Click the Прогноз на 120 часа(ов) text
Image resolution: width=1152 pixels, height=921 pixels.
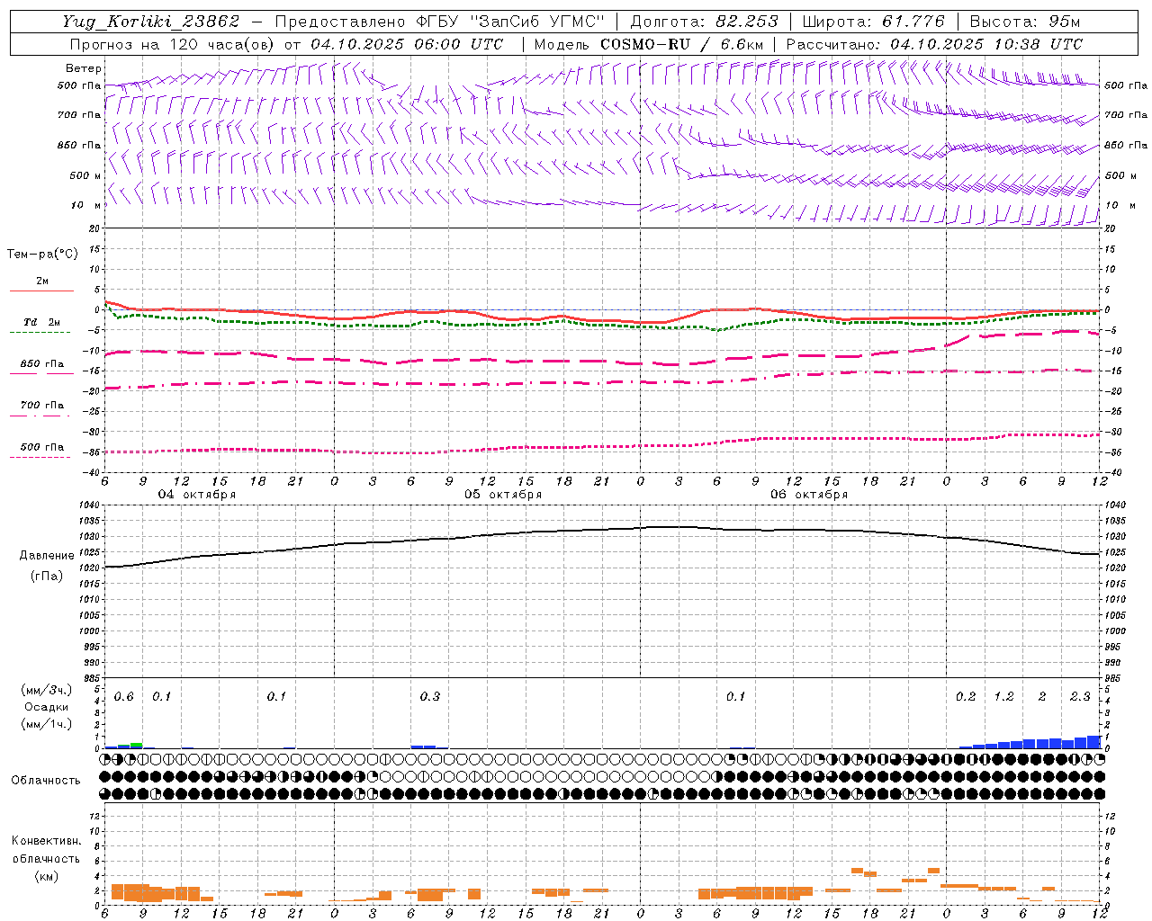171,44
